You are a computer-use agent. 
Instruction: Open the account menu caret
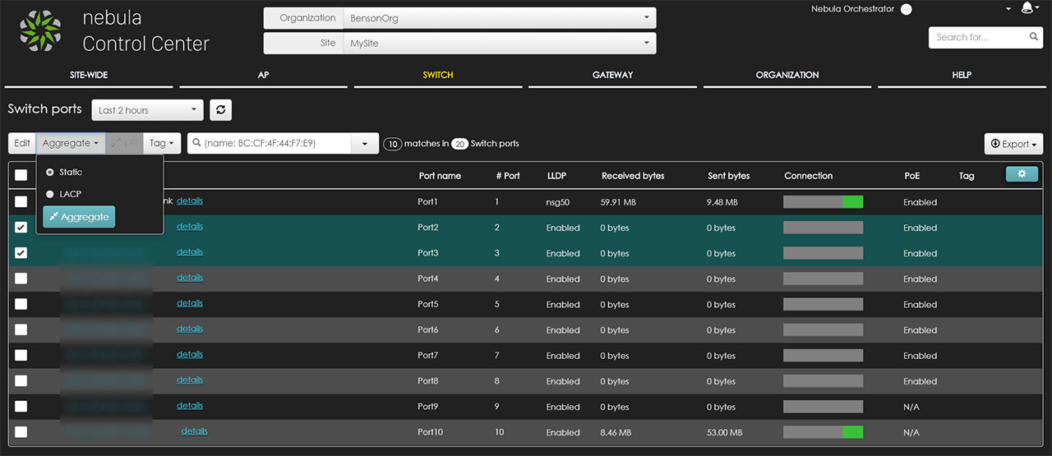pyautogui.click(x=1008, y=9)
